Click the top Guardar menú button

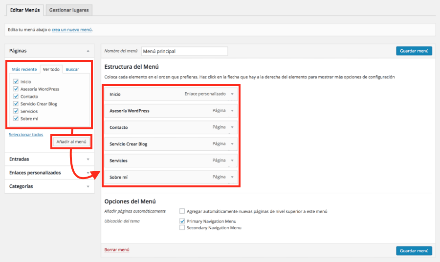pyautogui.click(x=414, y=51)
